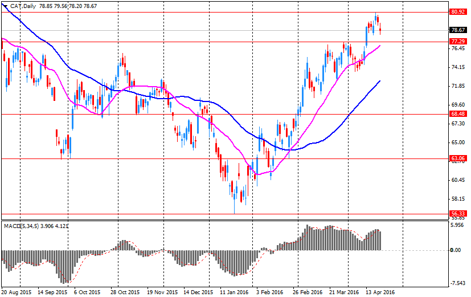Click the OHLC values 78.85 79.56 78.20 78.67

(x=68, y=6)
